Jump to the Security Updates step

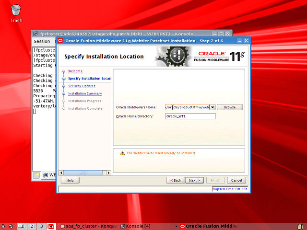(82, 86)
